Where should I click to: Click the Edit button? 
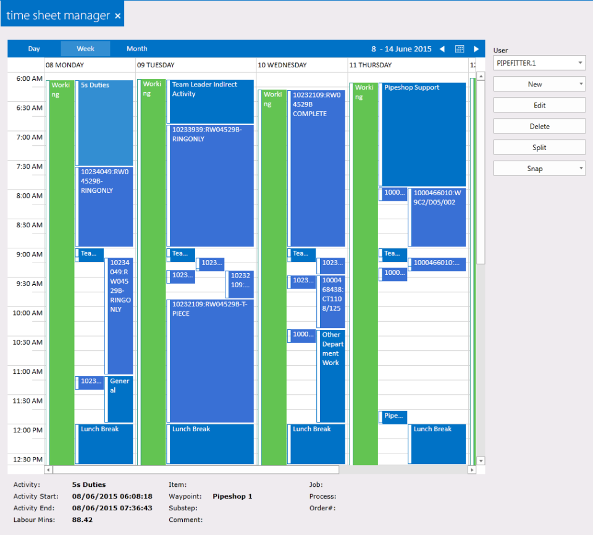point(539,105)
